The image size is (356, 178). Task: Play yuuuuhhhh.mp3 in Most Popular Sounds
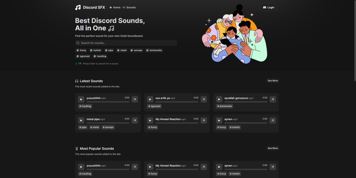[81, 167]
